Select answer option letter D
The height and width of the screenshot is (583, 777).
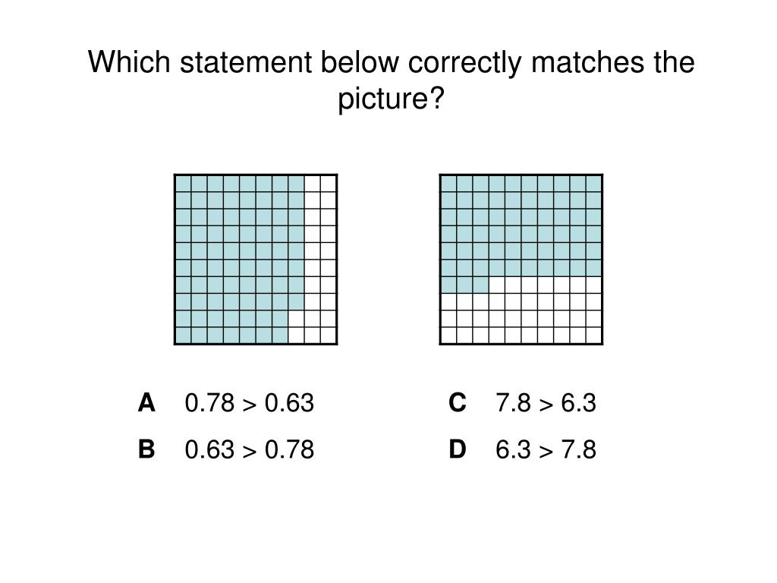point(457,449)
